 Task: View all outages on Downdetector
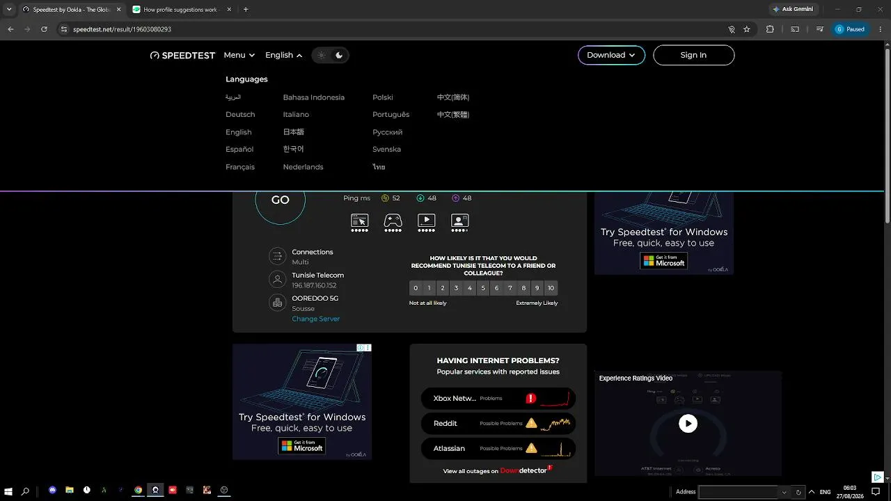pyautogui.click(x=498, y=470)
